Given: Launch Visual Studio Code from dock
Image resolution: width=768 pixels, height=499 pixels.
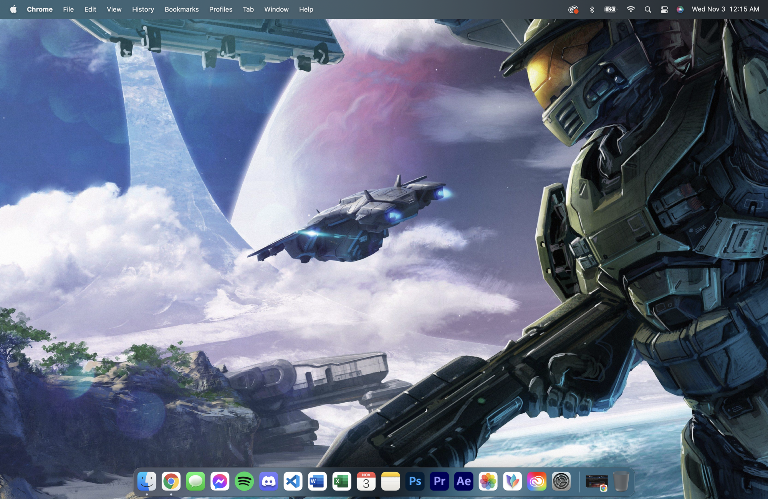Looking at the screenshot, I should click(293, 481).
